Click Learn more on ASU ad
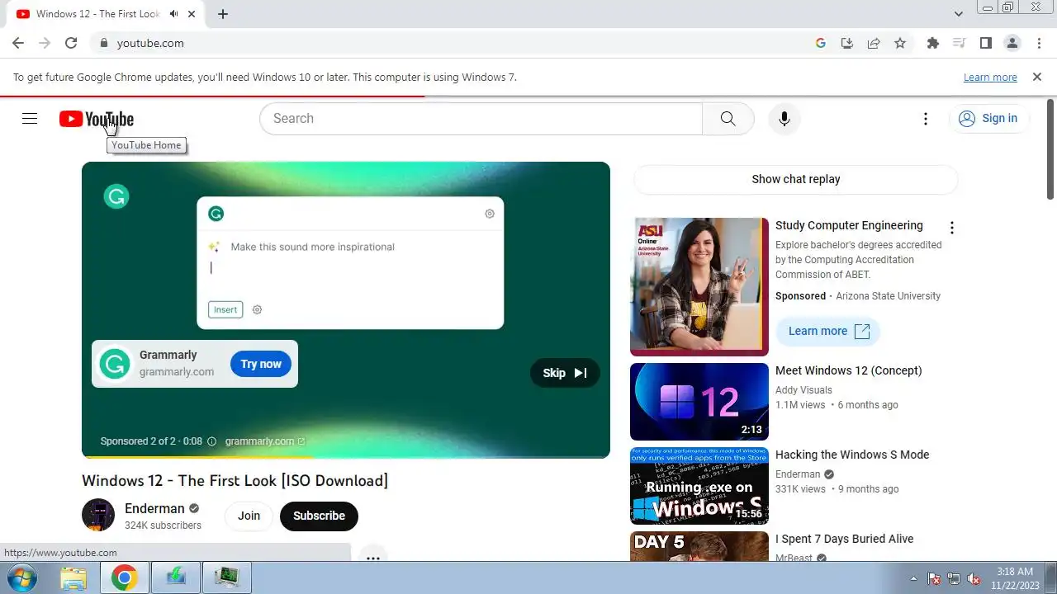 tap(828, 331)
